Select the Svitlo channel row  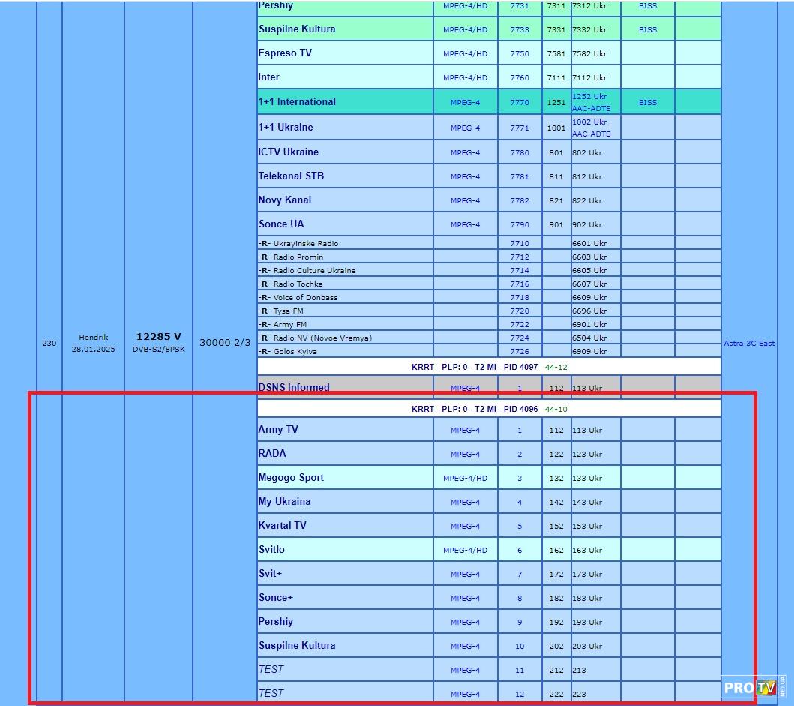click(271, 550)
